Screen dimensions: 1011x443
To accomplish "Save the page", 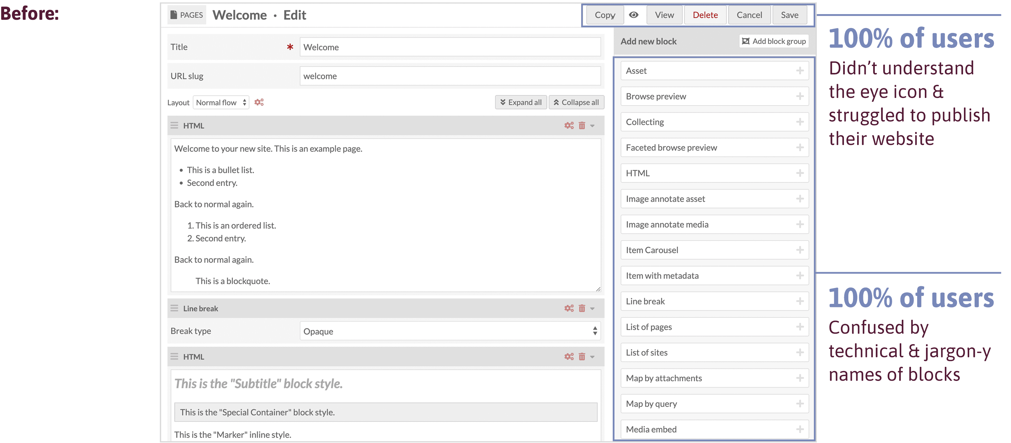I will 790,15.
